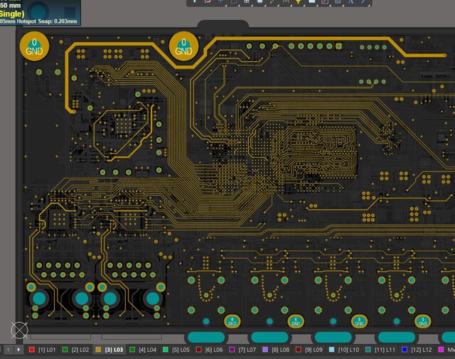
Task: Switch to the [12] L12 layer tab
Action: 417,350
